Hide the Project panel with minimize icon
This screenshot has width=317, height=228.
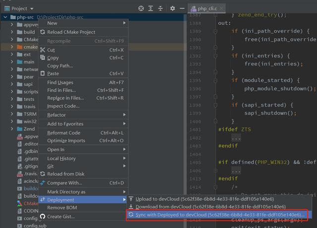[182, 8]
